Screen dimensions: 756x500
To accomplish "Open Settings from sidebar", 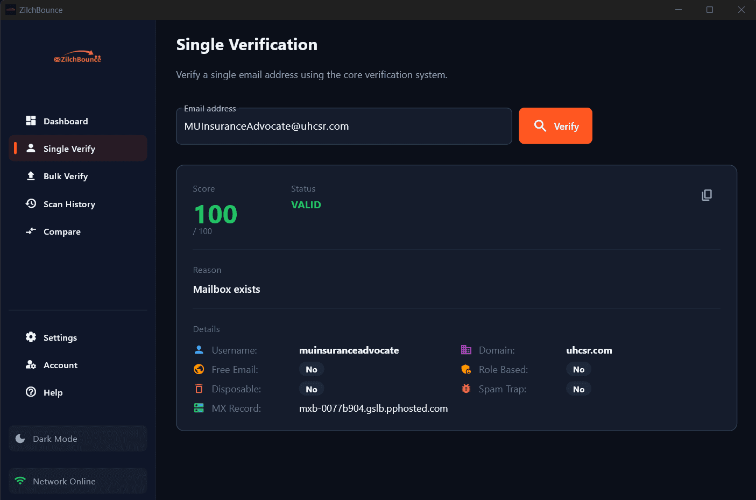I will click(x=78, y=337).
